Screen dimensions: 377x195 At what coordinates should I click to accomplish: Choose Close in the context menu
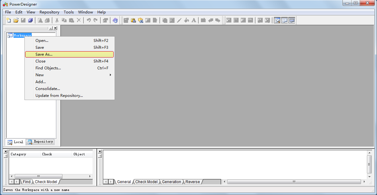click(69, 61)
